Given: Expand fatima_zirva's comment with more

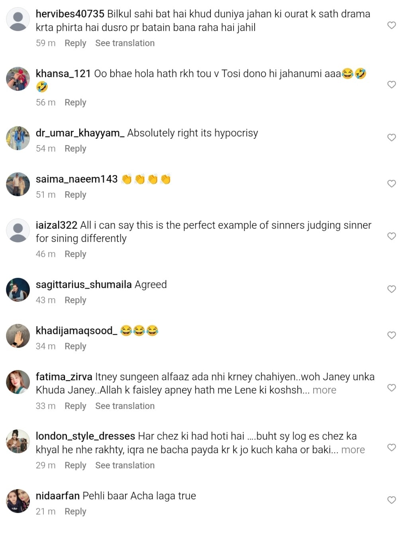Looking at the screenshot, I should pyautogui.click(x=324, y=390).
